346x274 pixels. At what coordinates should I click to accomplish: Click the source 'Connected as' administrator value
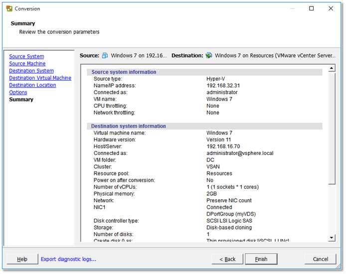[x=222, y=92]
